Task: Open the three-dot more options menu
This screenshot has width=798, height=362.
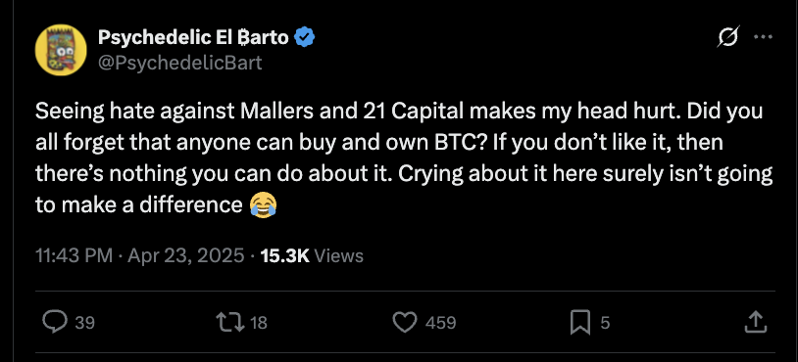Action: coord(763,36)
